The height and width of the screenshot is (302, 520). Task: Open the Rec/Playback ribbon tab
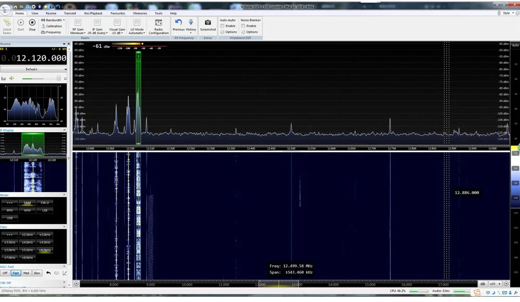(94, 13)
